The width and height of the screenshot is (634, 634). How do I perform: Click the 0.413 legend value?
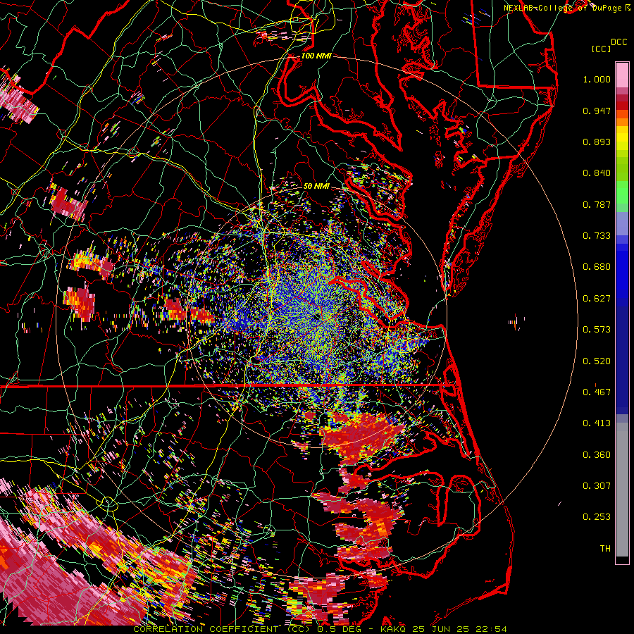coord(597,423)
